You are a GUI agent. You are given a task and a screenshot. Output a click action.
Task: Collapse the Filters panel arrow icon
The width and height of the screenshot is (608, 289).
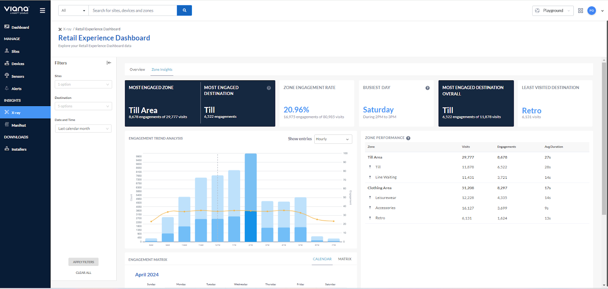pyautogui.click(x=109, y=63)
